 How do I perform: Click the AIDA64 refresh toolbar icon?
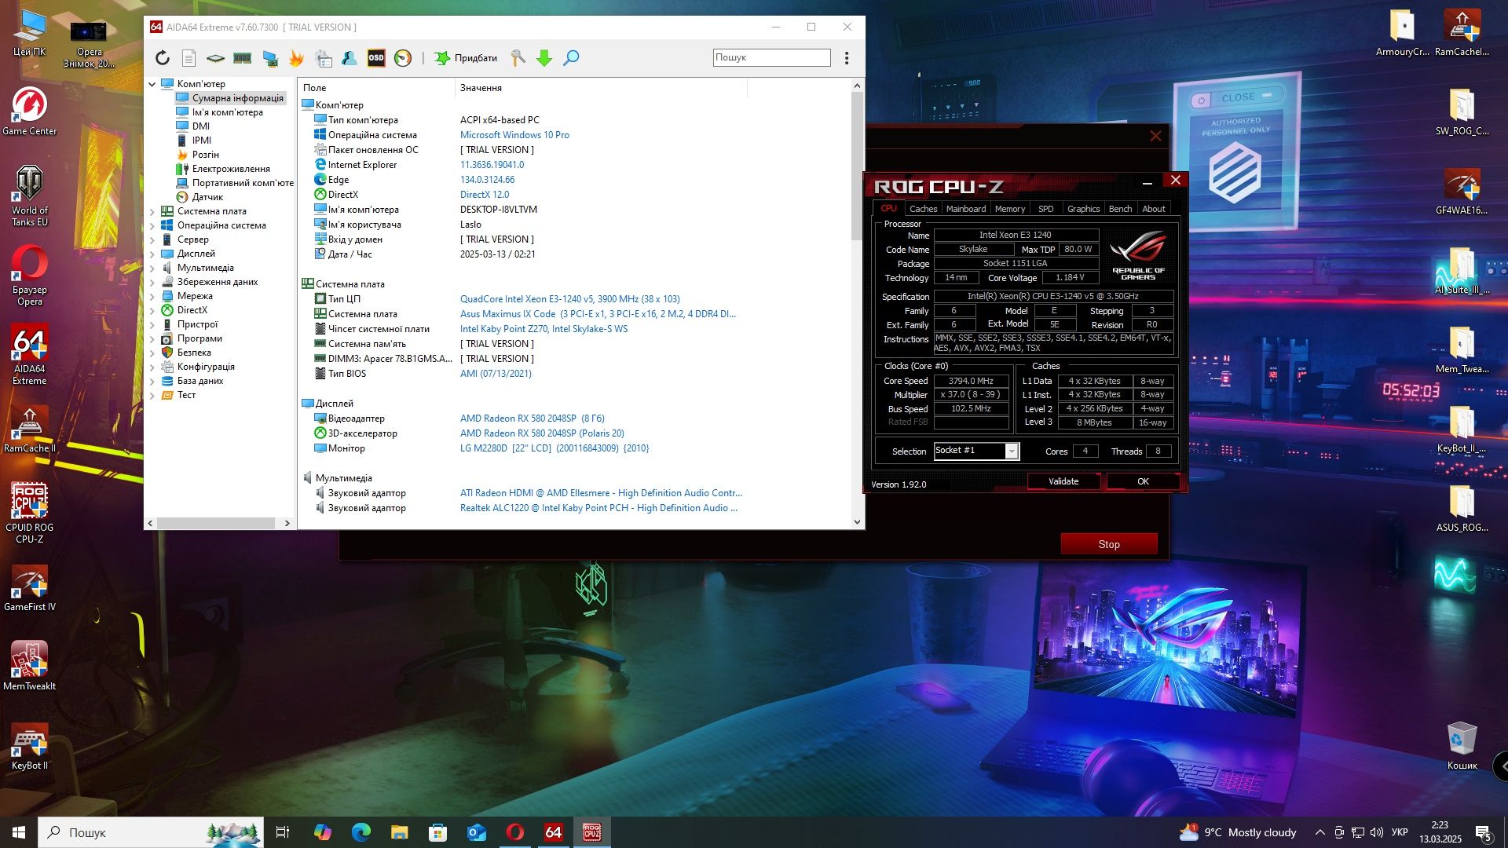[163, 58]
